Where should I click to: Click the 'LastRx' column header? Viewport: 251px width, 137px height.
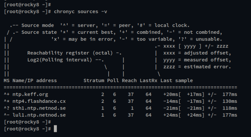(149, 80)
